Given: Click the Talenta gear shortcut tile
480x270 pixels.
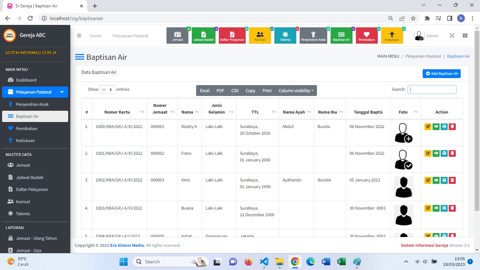Looking at the screenshot, I should pos(285,36).
